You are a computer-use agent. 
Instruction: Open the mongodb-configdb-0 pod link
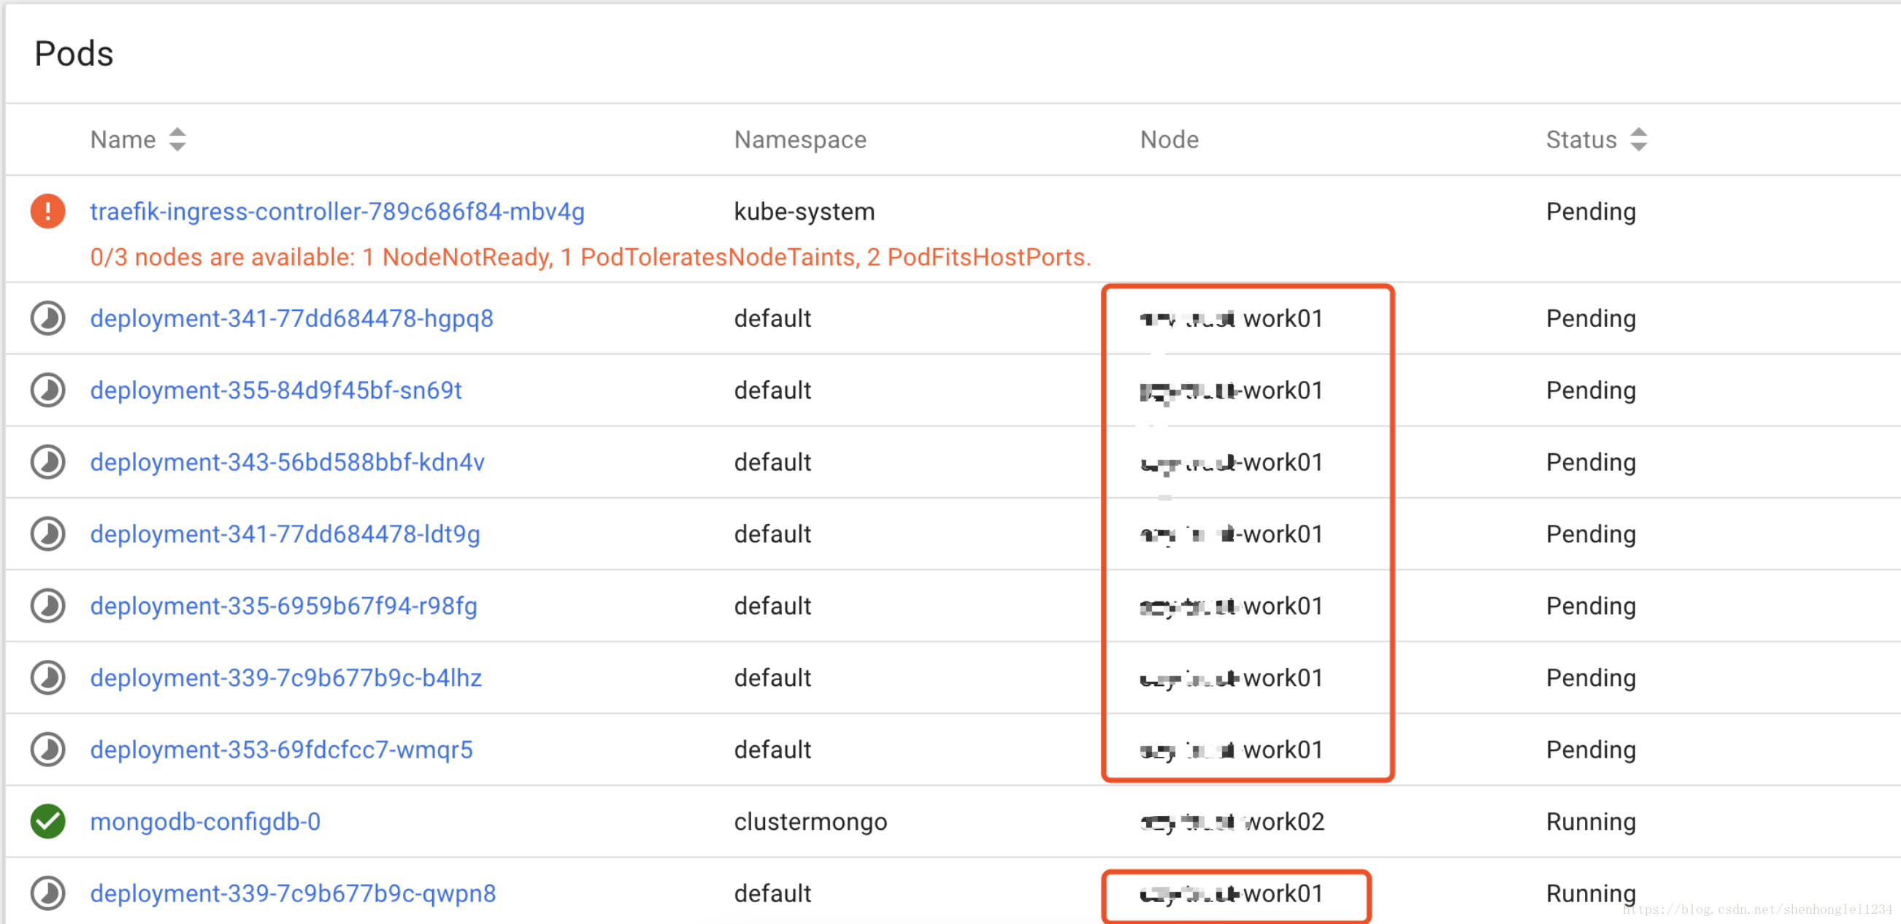205,821
